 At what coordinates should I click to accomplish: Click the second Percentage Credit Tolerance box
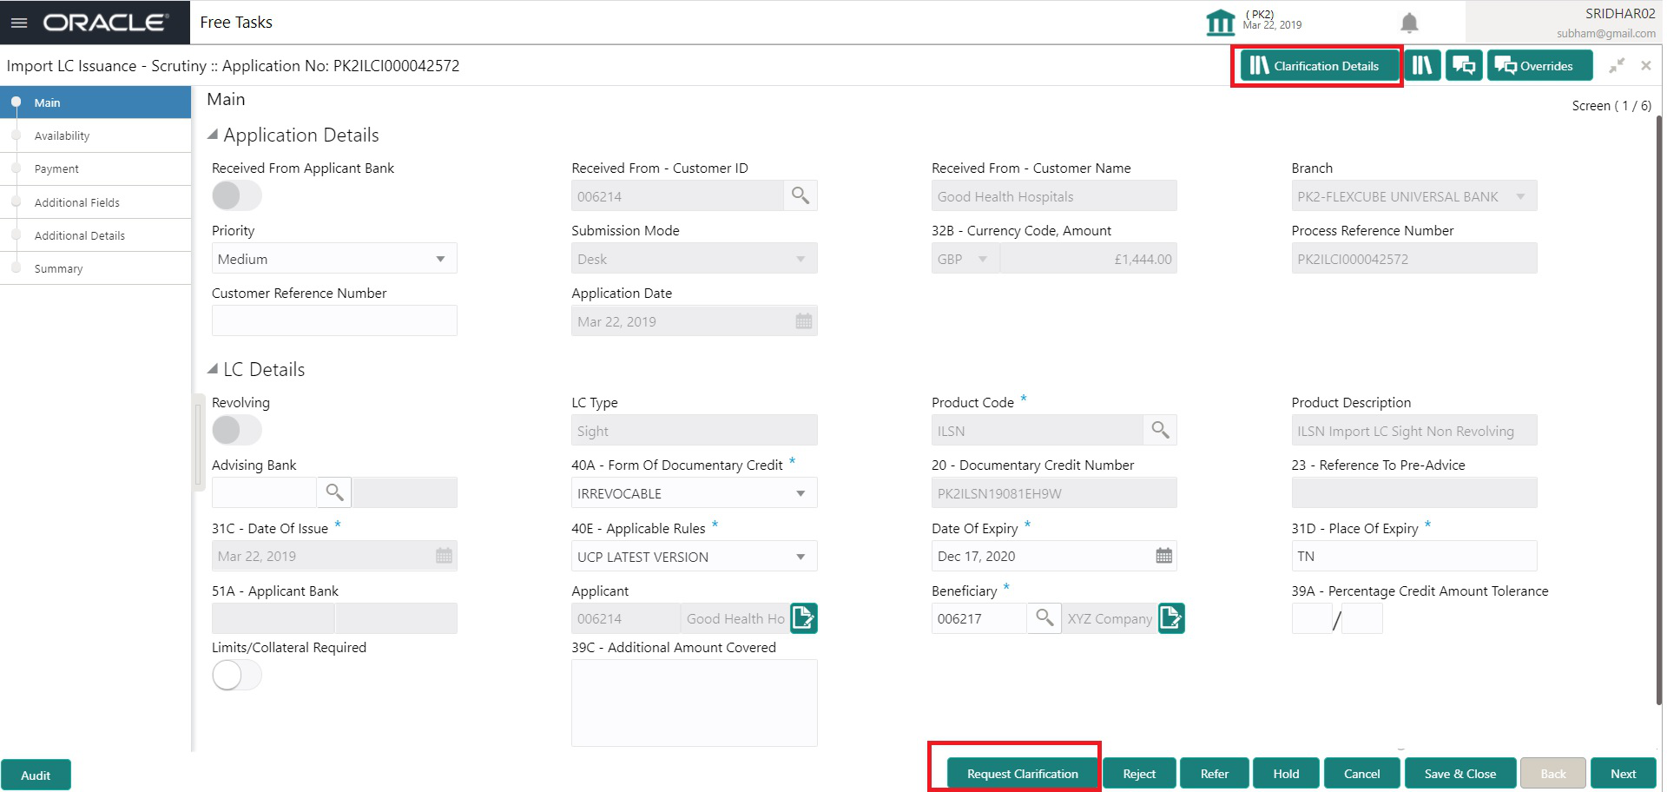pyautogui.click(x=1362, y=618)
